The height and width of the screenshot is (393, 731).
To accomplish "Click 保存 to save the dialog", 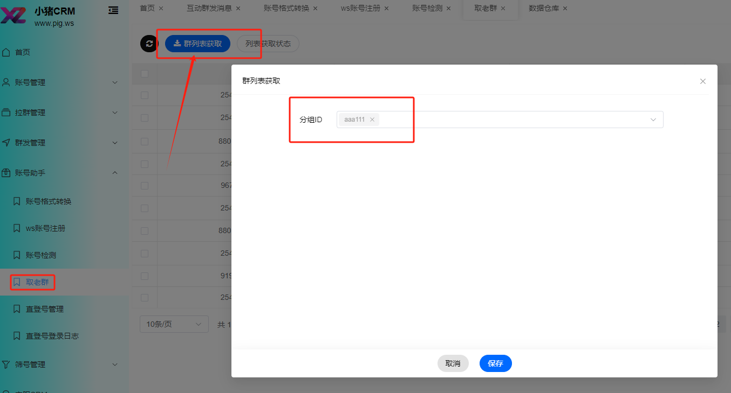I will pos(496,363).
